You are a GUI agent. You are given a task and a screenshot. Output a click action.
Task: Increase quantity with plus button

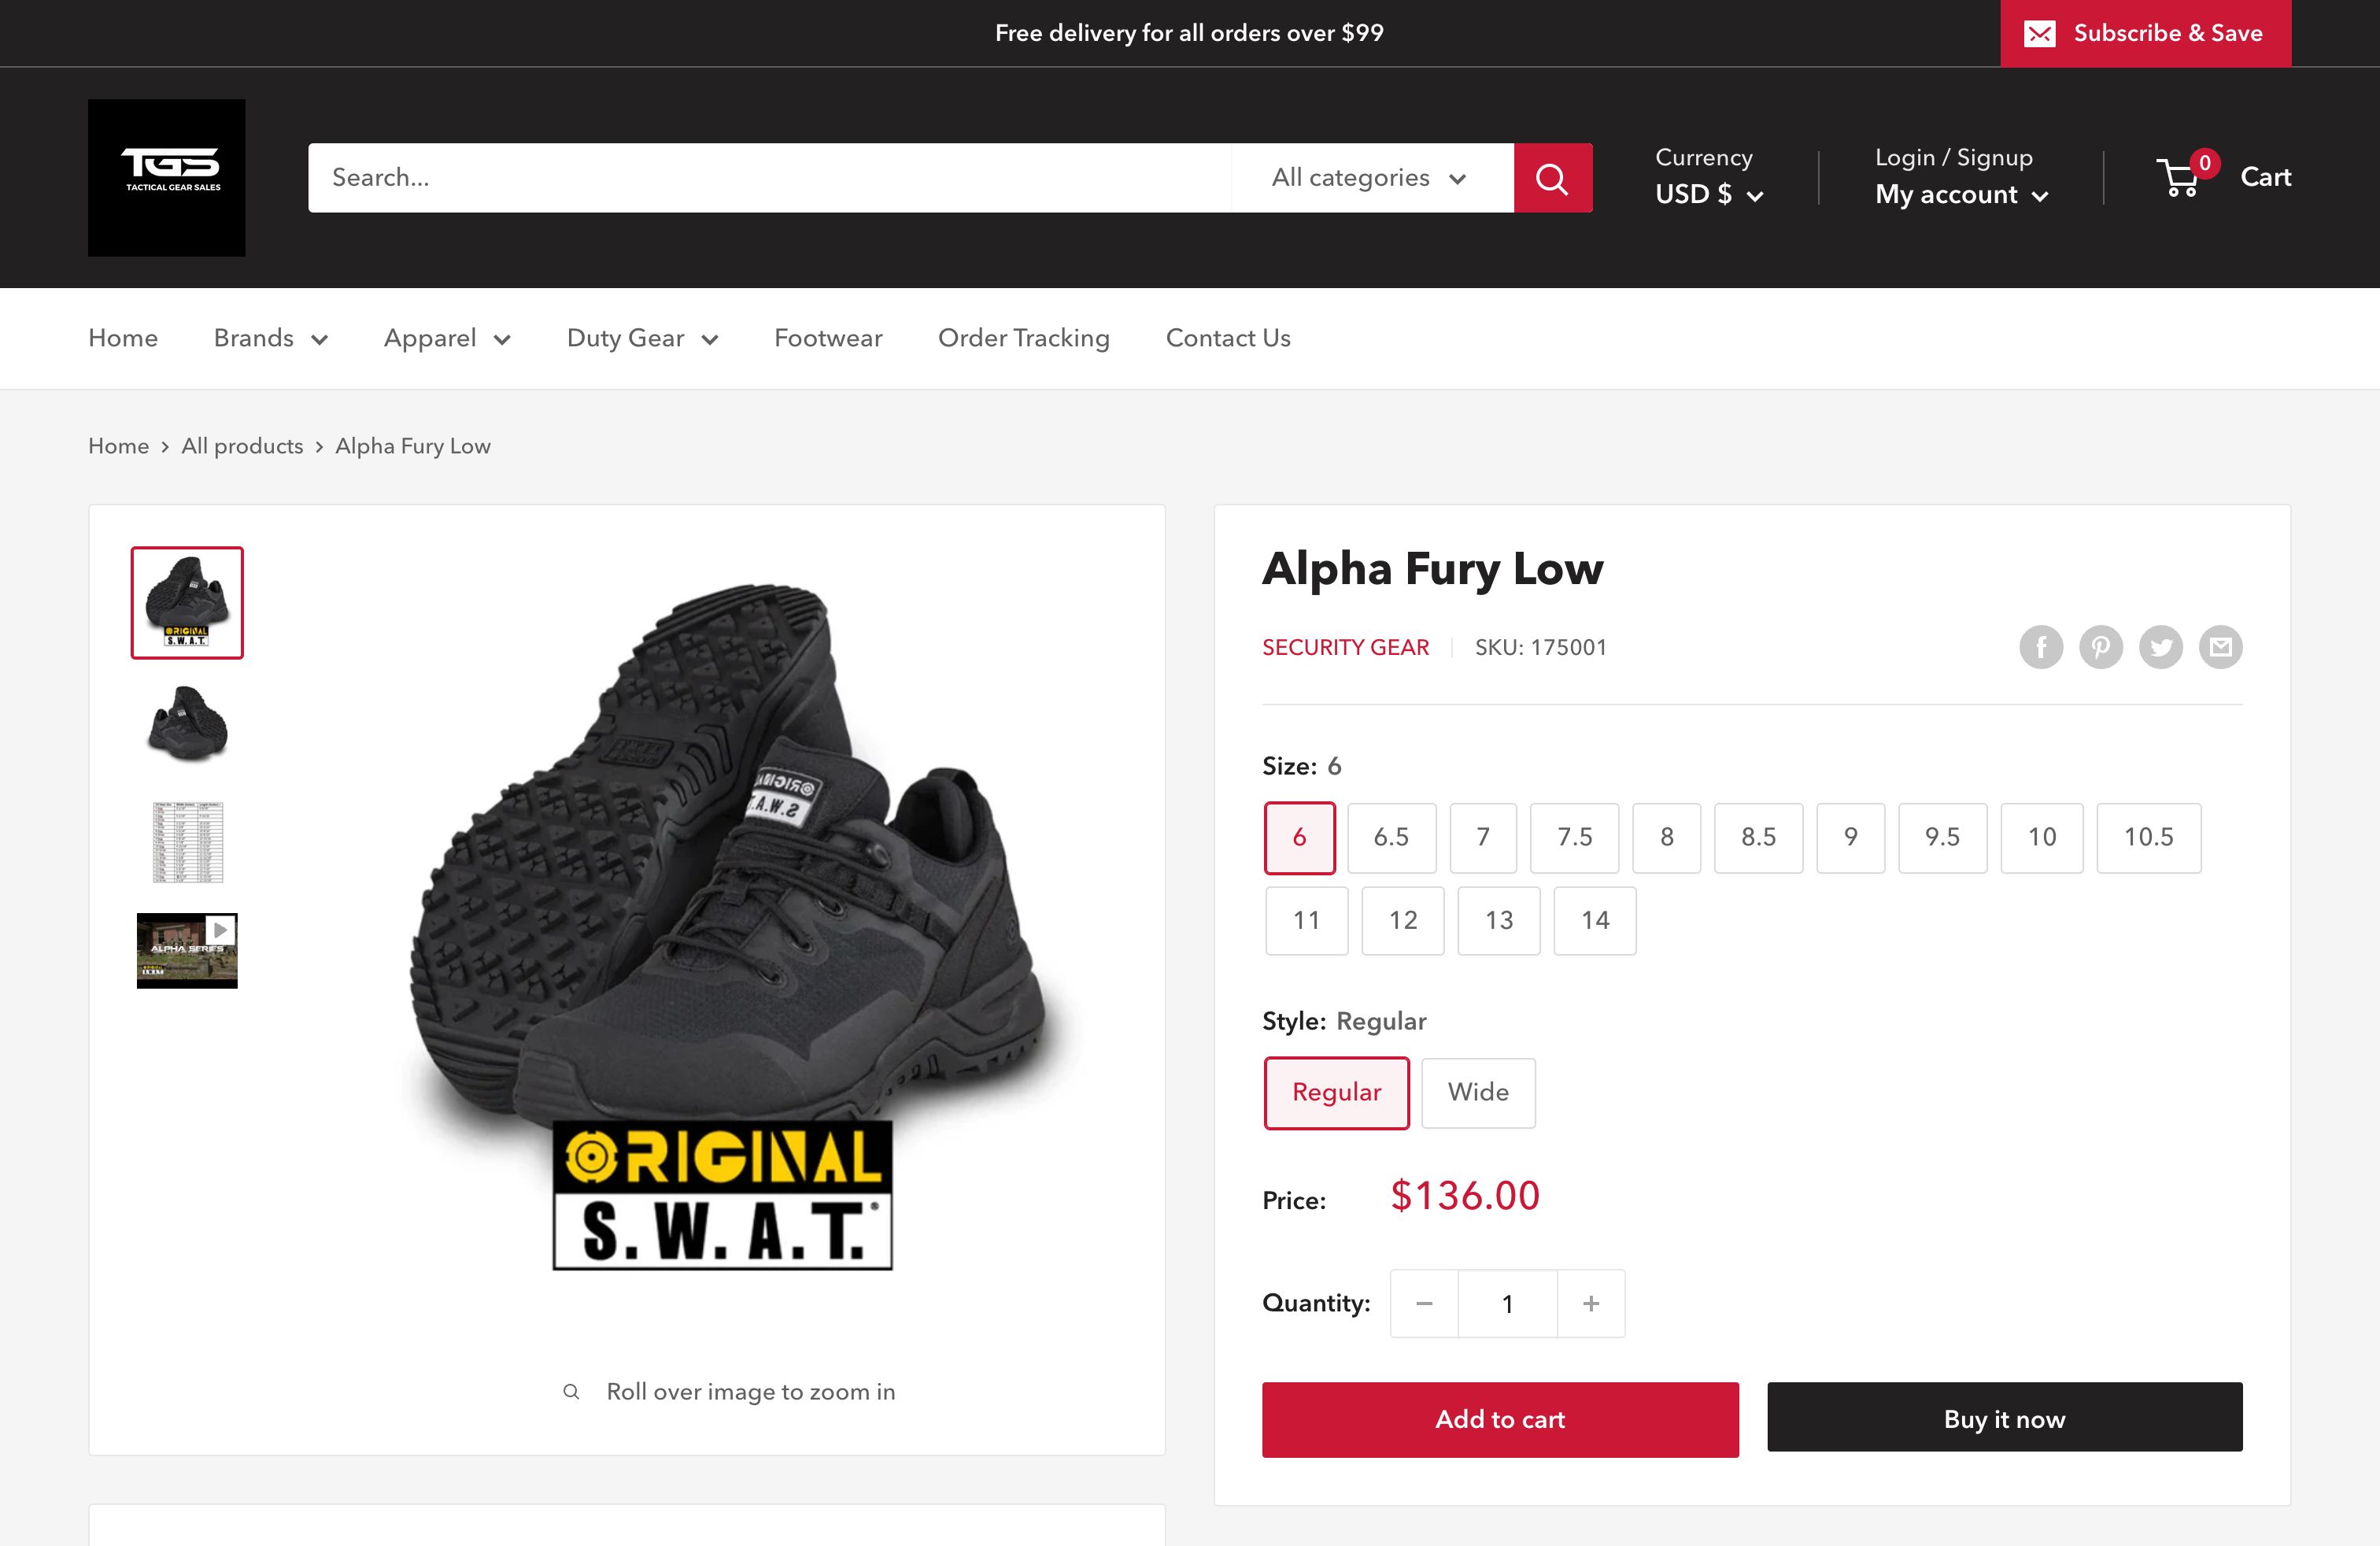click(1590, 1303)
